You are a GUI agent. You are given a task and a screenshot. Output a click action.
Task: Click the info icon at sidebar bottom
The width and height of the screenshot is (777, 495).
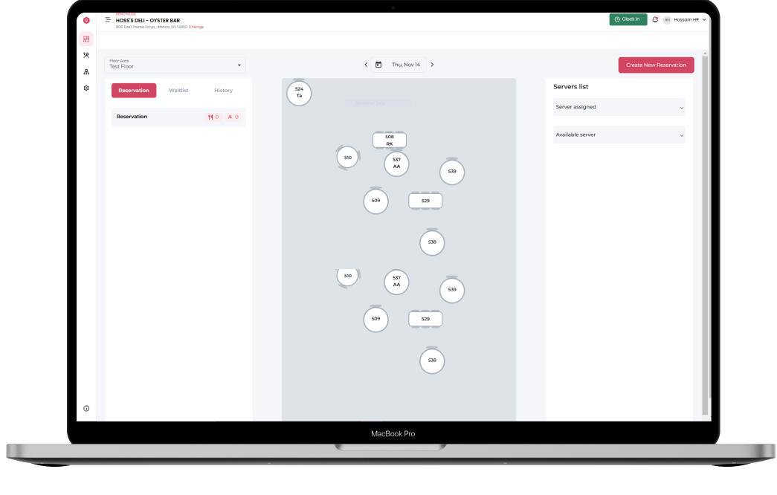pos(87,408)
